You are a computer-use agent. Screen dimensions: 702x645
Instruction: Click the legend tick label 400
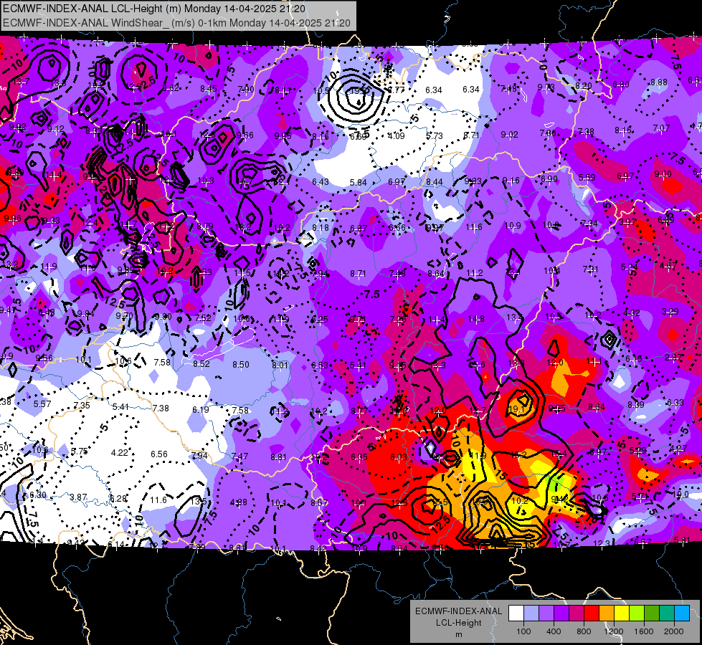554,631
